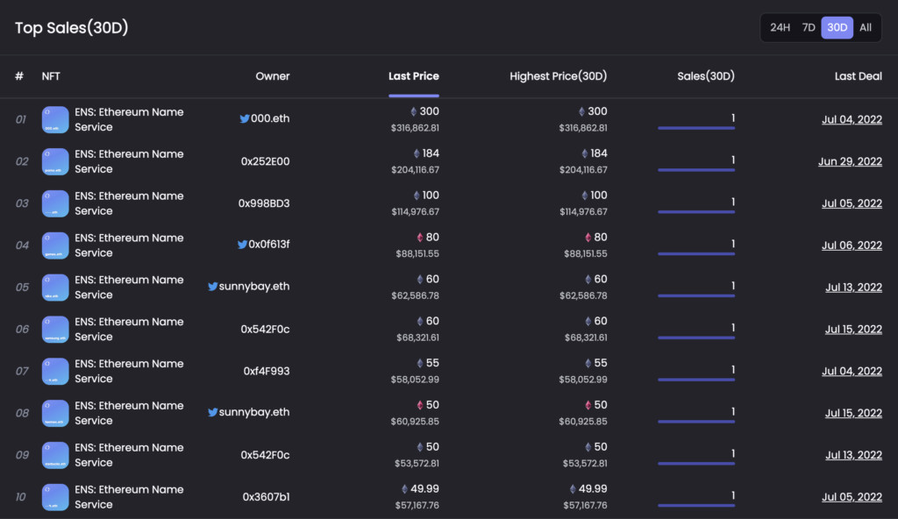Open owner 0x3607b1 profile
The width and height of the screenshot is (898, 519).
tap(266, 497)
